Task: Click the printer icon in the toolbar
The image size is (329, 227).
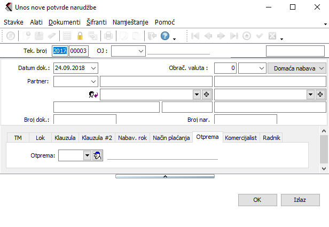Action: [x=108, y=36]
